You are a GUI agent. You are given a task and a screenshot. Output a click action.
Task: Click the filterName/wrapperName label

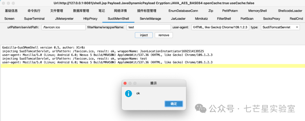106,27
